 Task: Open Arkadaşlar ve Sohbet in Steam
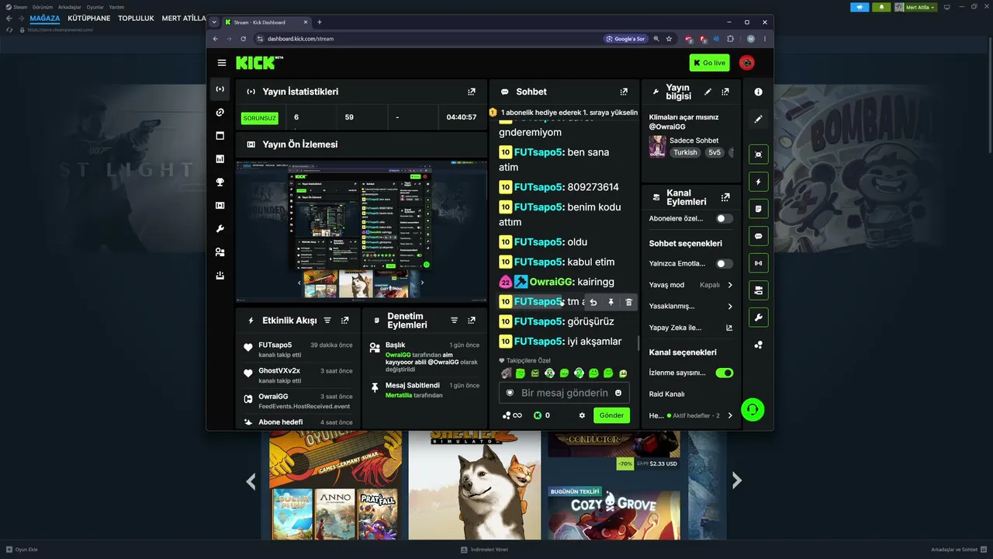coord(959,550)
